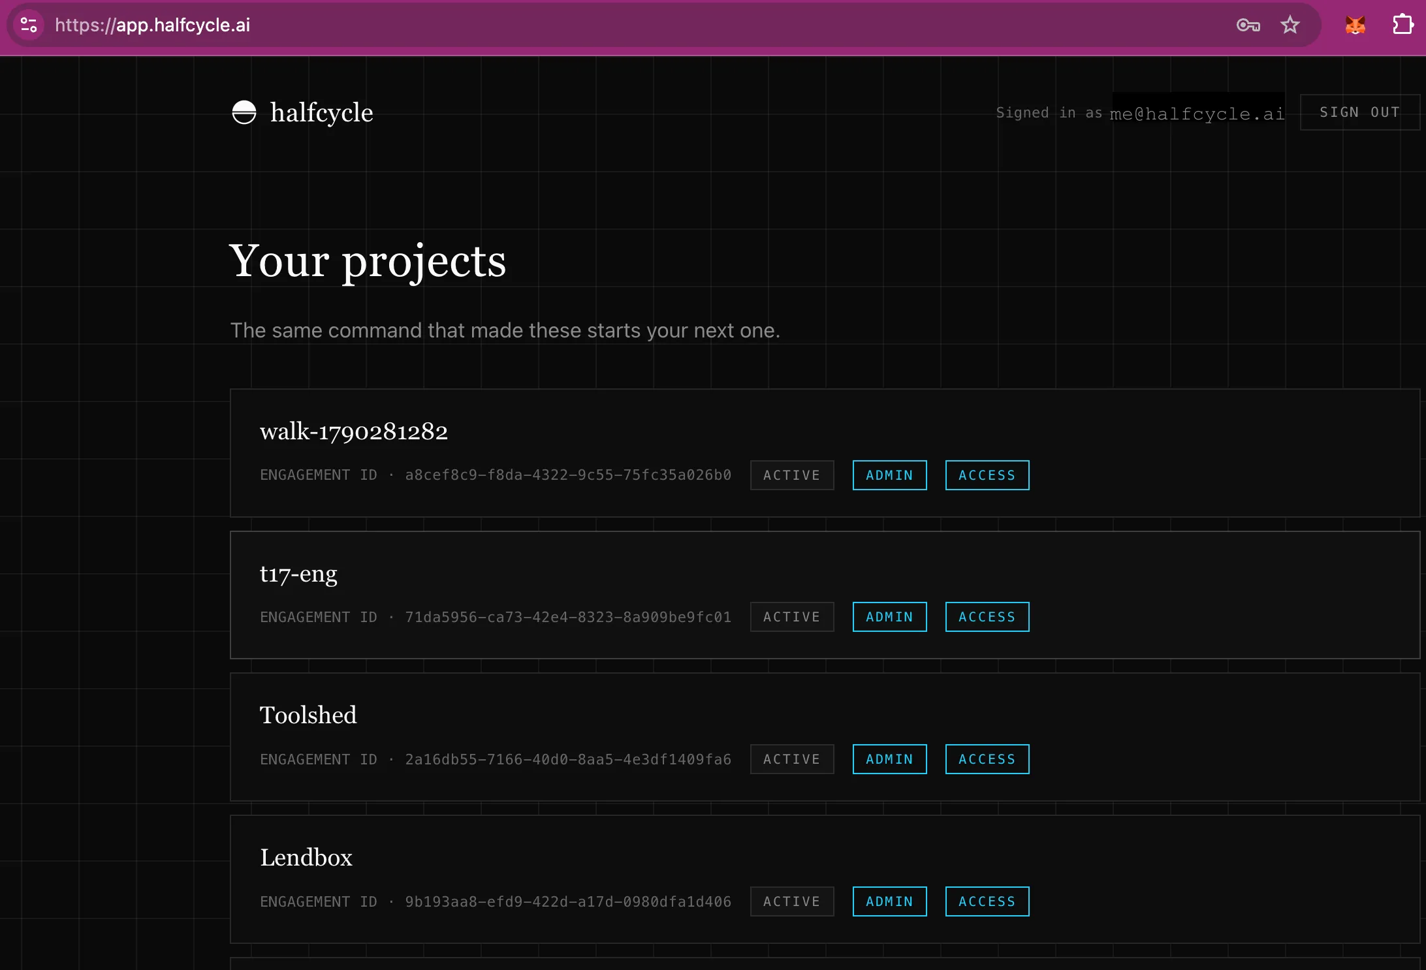Open Access for Toolshed
The image size is (1426, 970).
987,759
